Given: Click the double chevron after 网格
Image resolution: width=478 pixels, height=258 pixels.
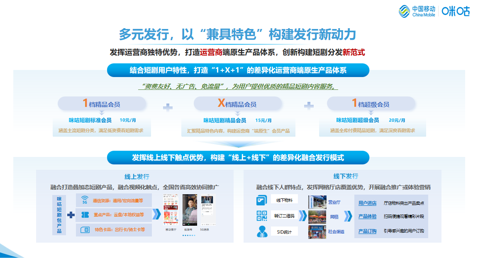Looking at the screenshot, I should (x=348, y=216).
